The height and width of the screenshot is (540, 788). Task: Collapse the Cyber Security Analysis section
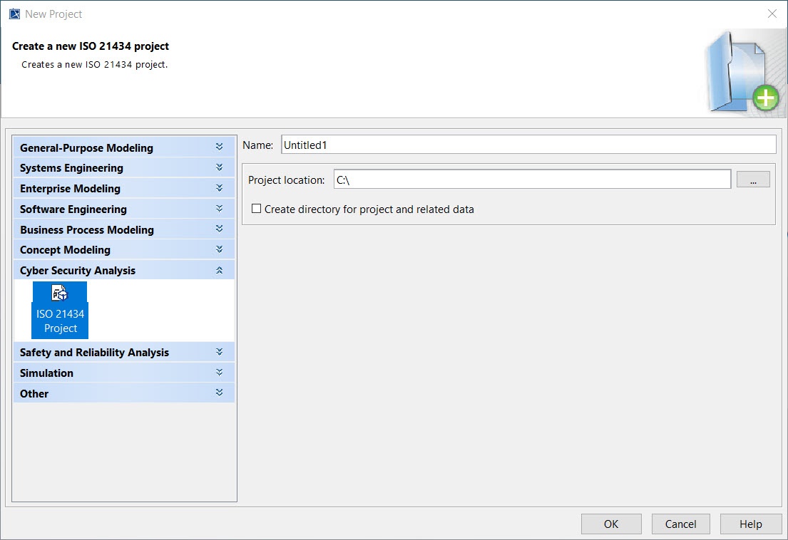click(220, 271)
